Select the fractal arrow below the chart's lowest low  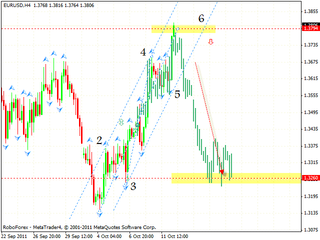(x=99, y=214)
